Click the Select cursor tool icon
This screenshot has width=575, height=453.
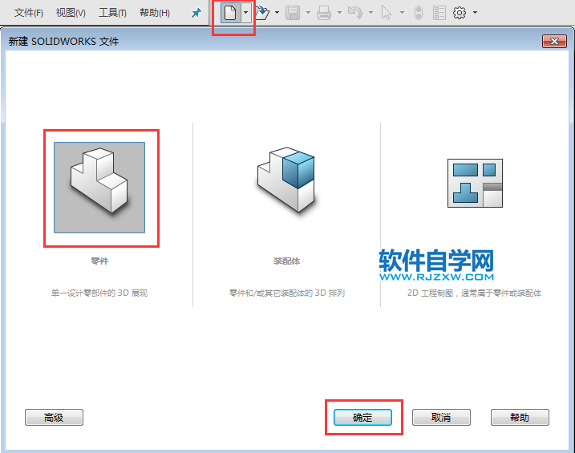click(x=387, y=13)
